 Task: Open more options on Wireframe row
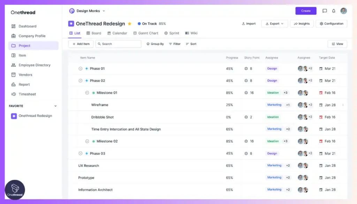(x=343, y=105)
